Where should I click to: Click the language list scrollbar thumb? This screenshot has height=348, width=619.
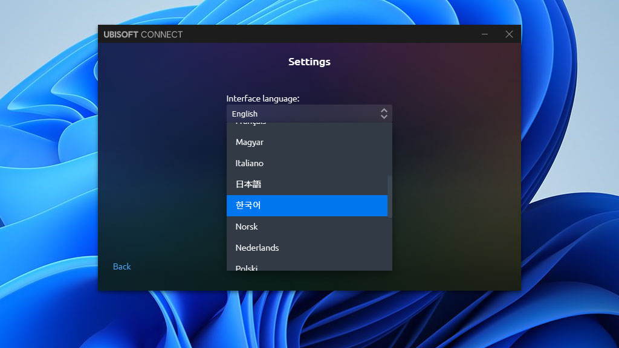390,196
